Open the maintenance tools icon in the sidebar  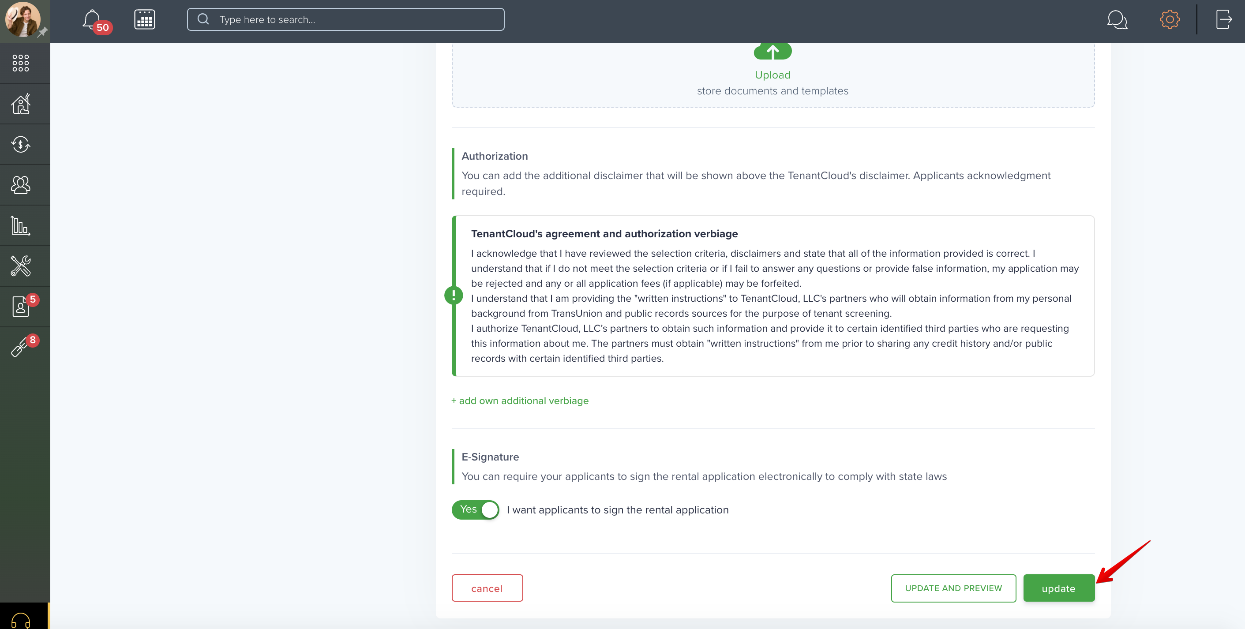coord(21,266)
